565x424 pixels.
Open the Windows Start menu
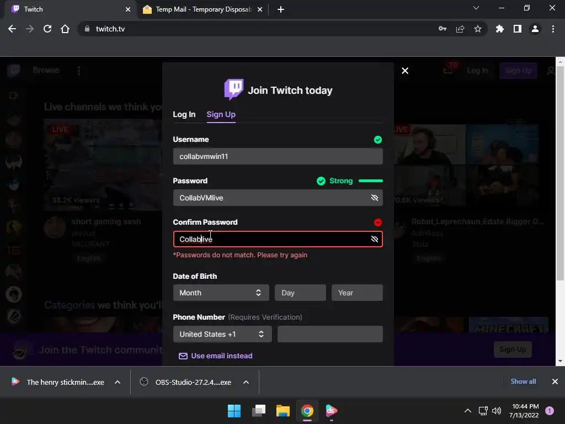[x=234, y=411]
